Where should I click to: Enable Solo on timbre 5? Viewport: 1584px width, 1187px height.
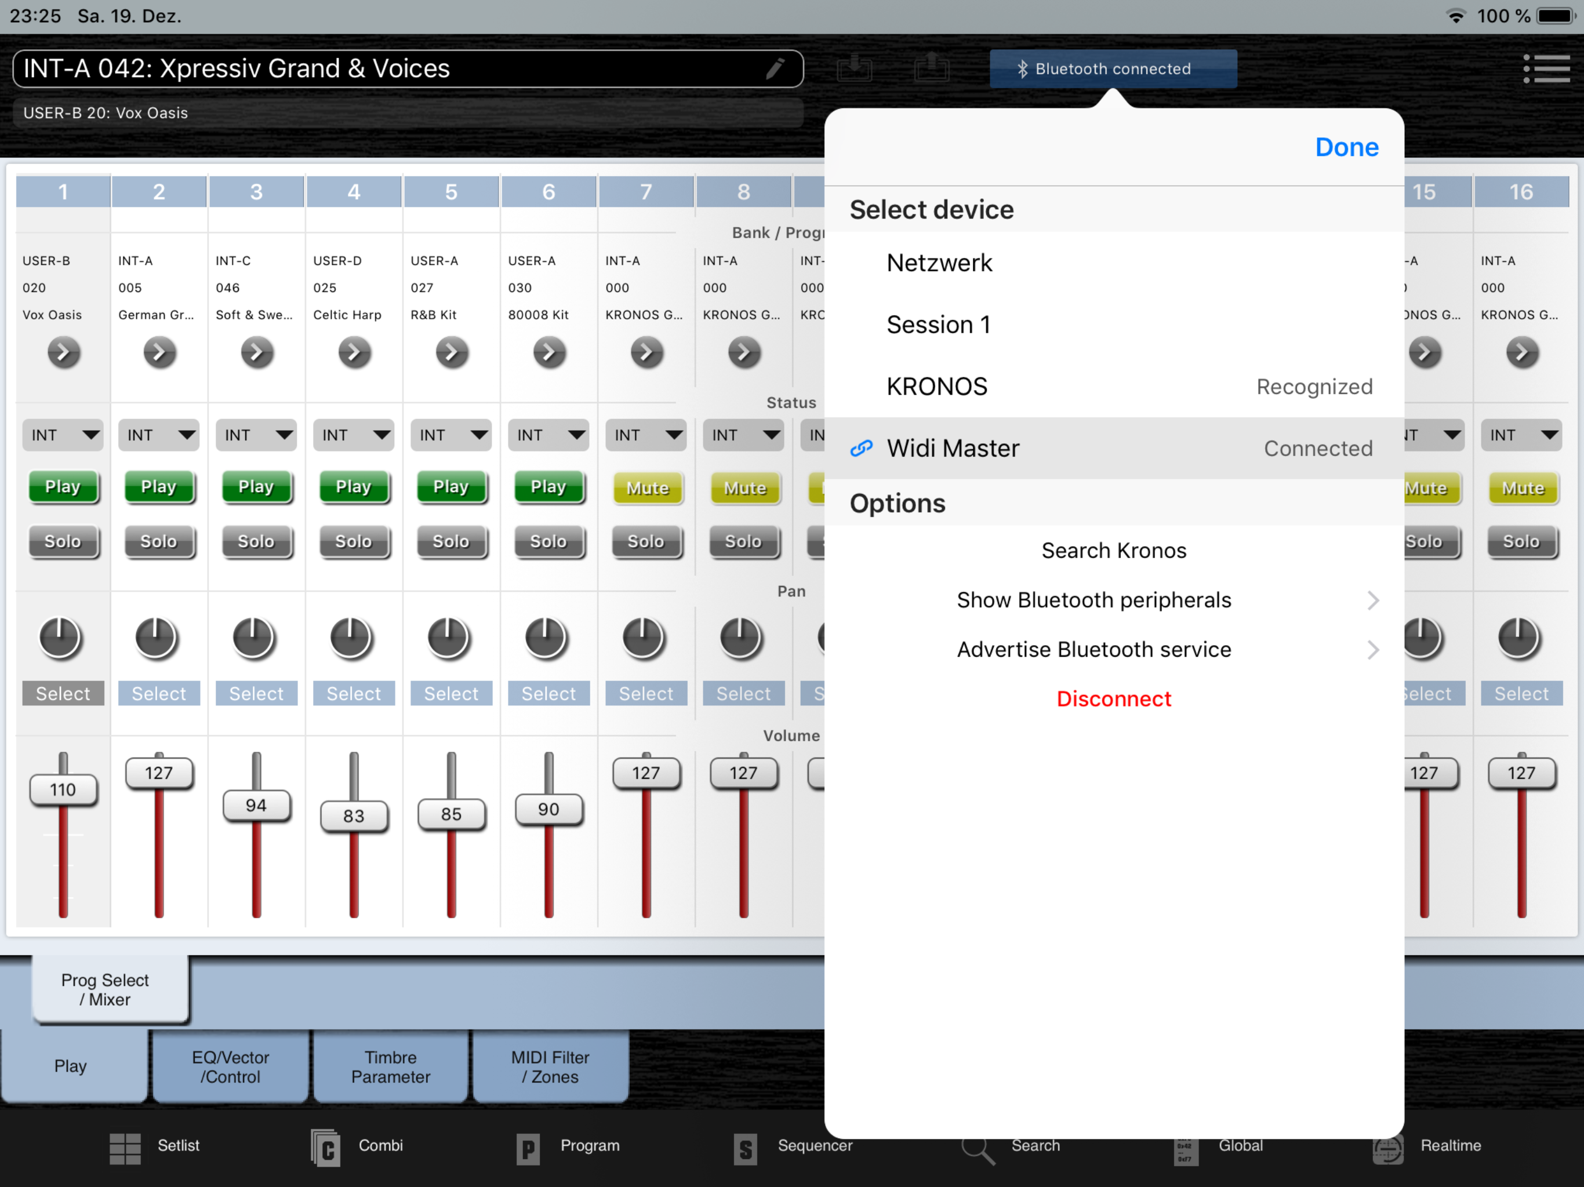451,542
